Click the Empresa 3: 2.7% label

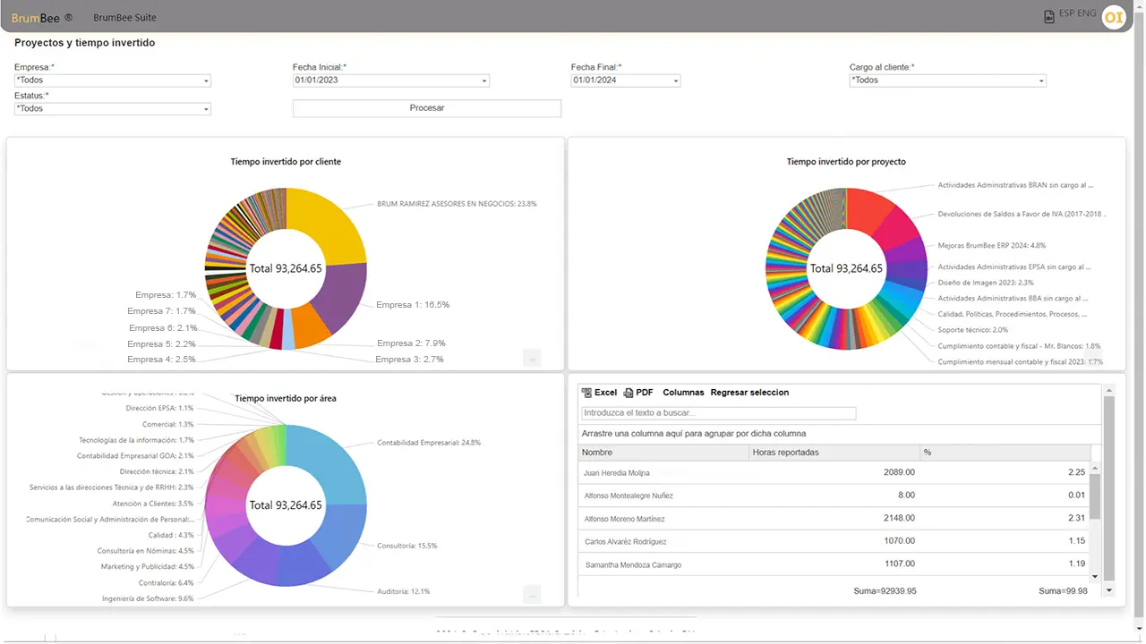(x=409, y=360)
